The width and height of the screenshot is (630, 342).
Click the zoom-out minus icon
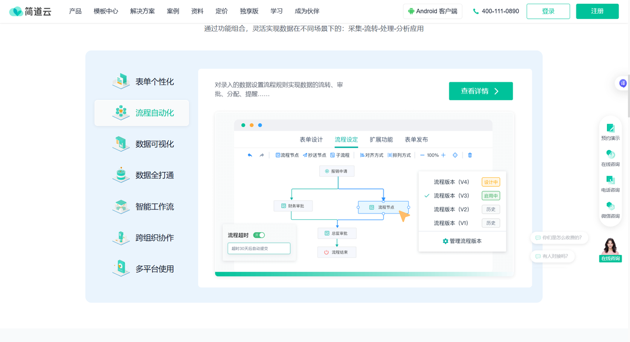point(422,155)
